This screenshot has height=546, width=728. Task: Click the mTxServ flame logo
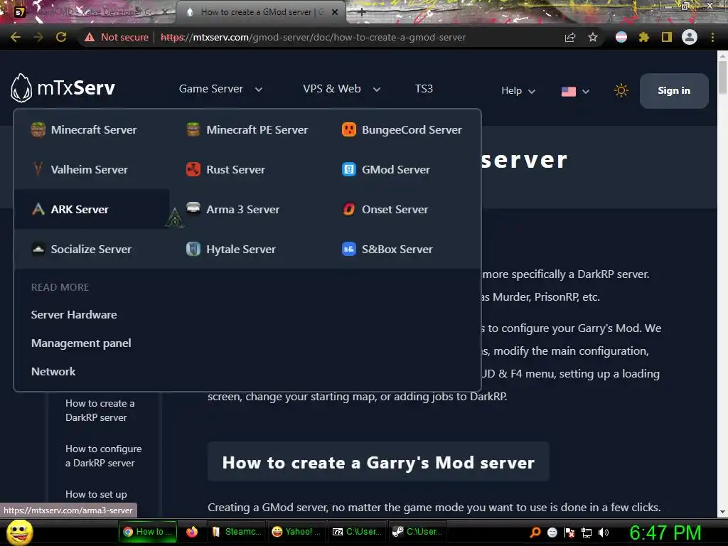(21, 88)
